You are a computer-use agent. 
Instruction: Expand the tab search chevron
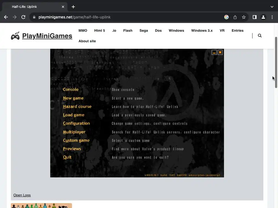click(272, 7)
